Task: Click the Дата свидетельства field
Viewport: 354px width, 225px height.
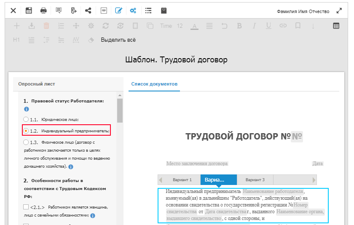Action: (225, 212)
